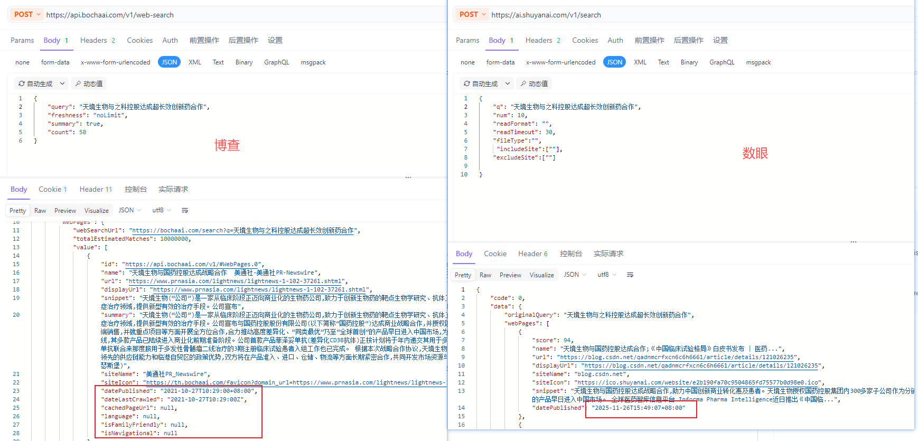
Task: Expand arrow beside 自动生成 in shuyanai panel
Action: point(508,83)
